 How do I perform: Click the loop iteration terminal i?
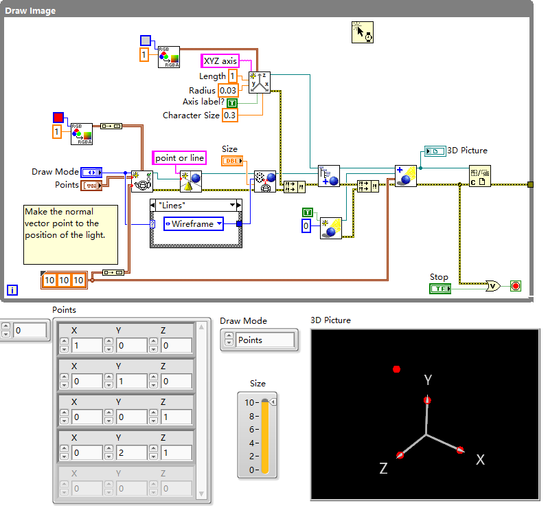pos(12,290)
